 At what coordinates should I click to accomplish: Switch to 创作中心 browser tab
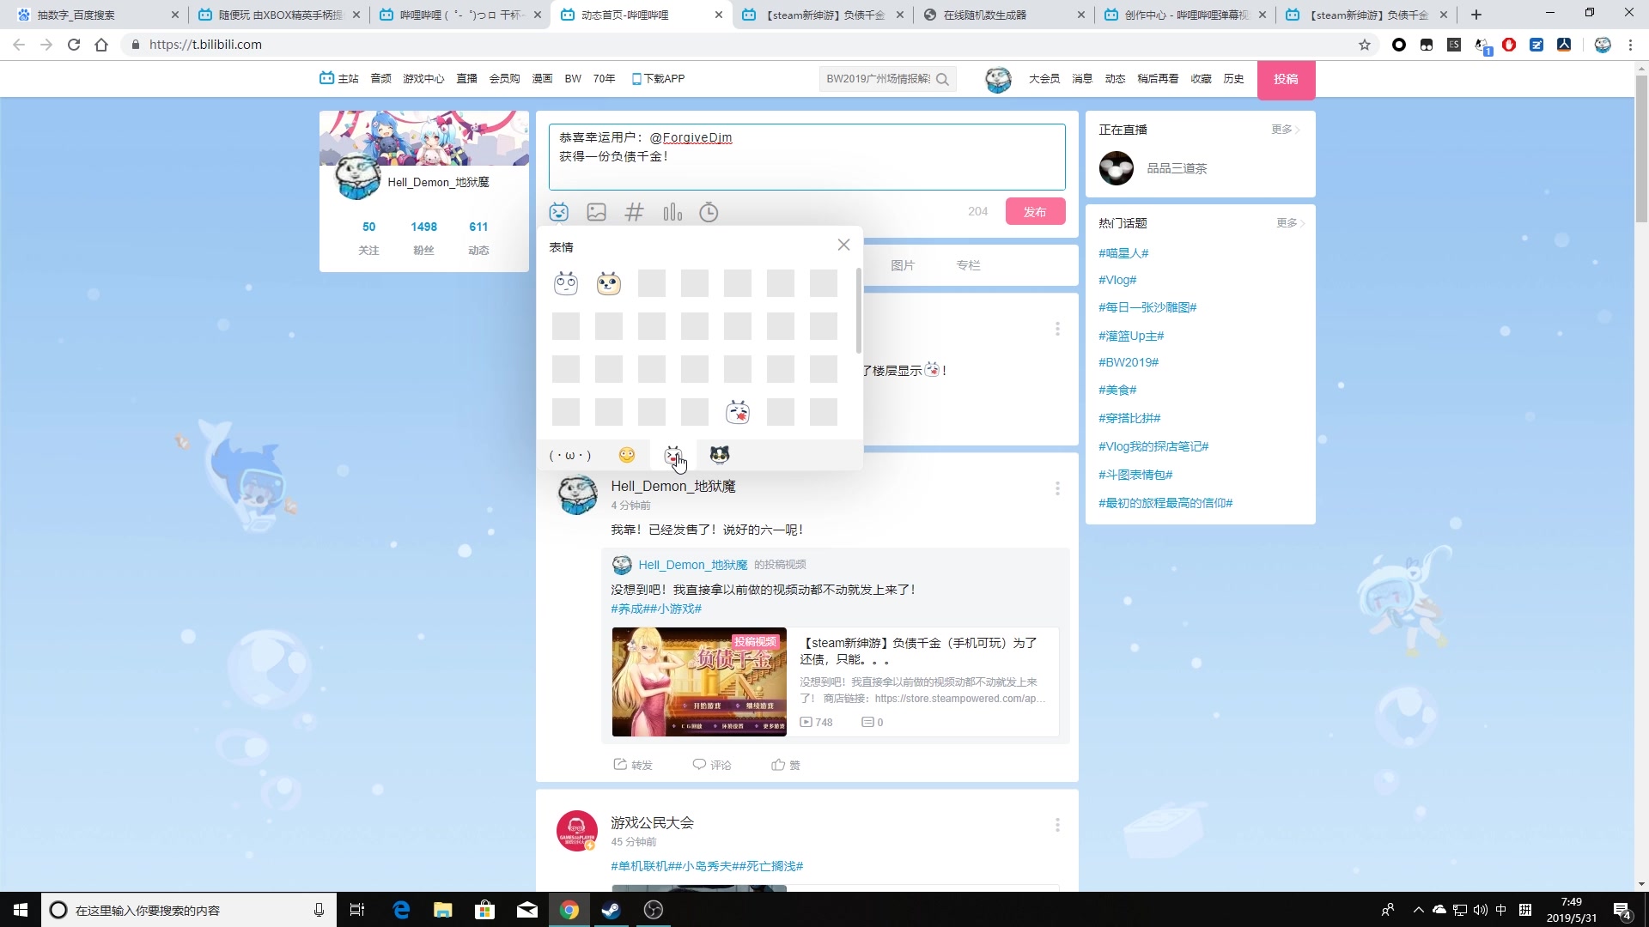point(1185,15)
